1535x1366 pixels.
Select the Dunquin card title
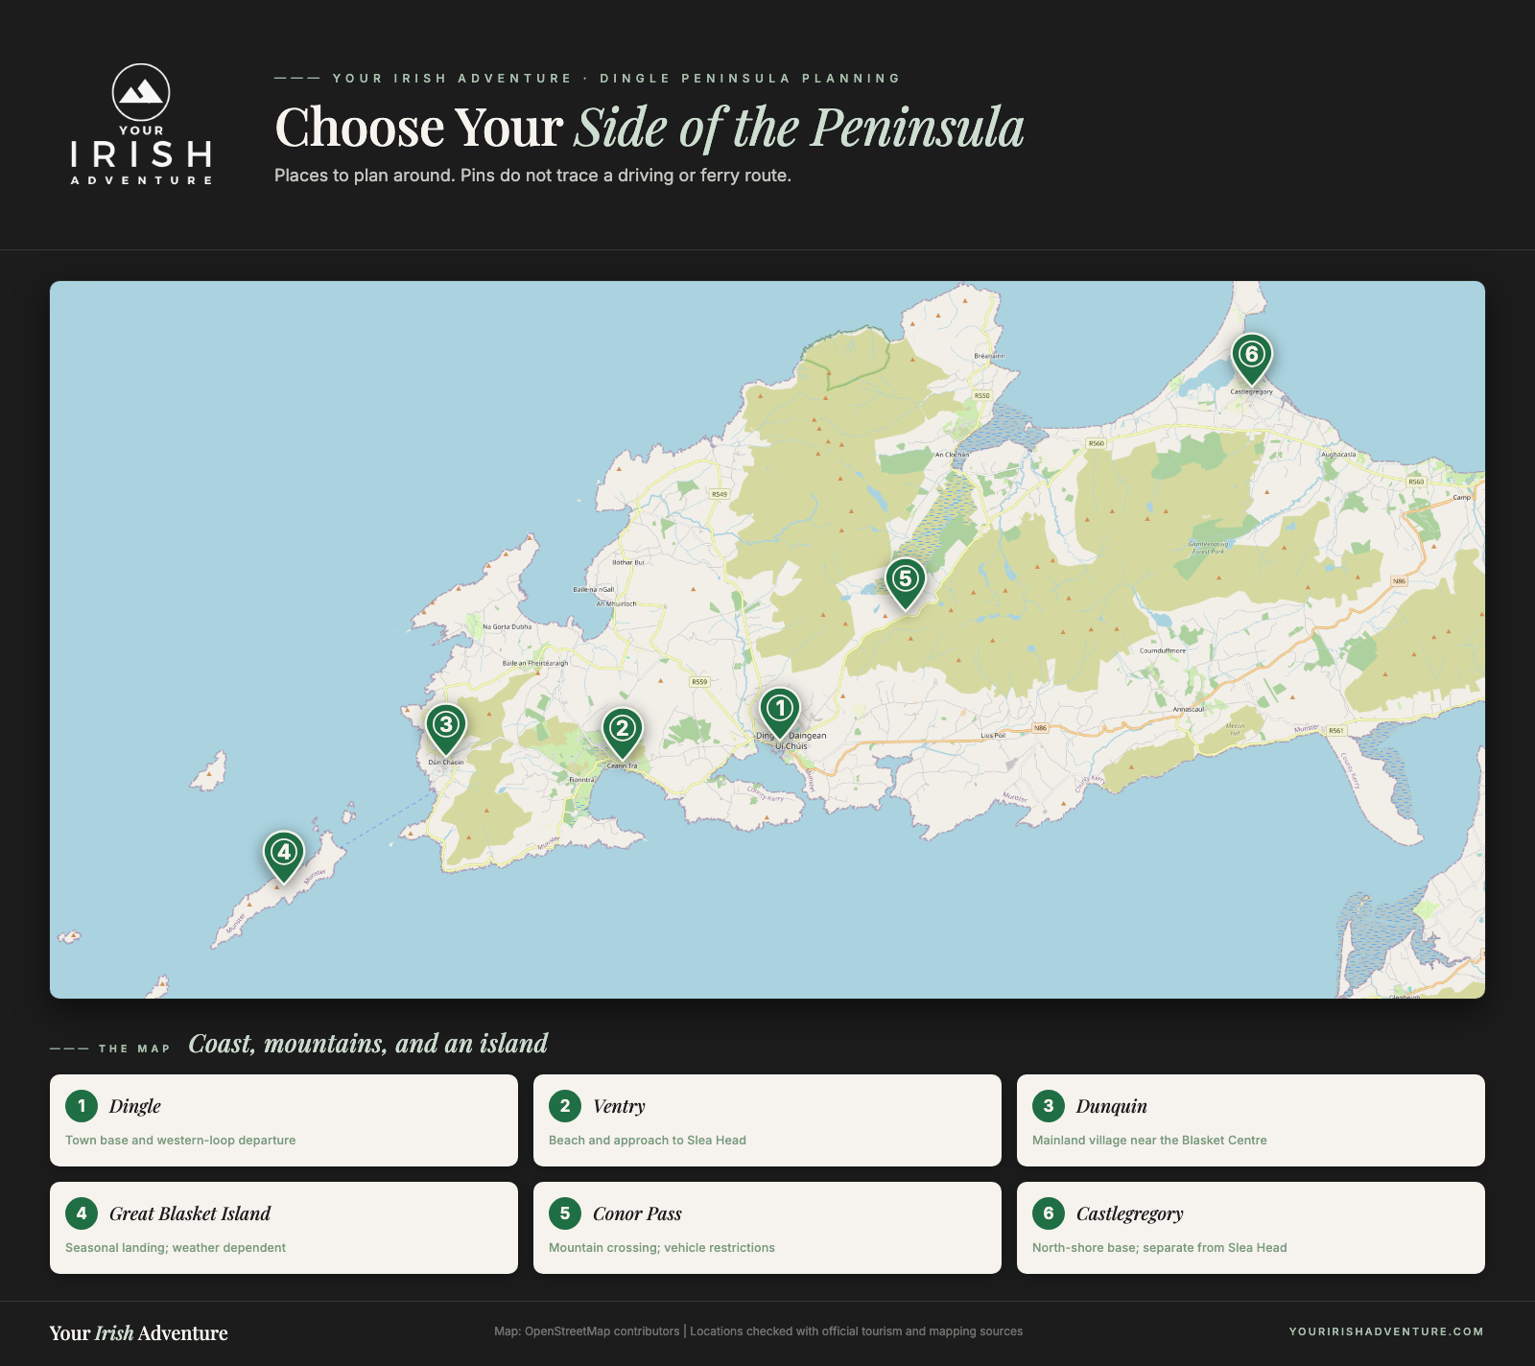(x=1111, y=1106)
